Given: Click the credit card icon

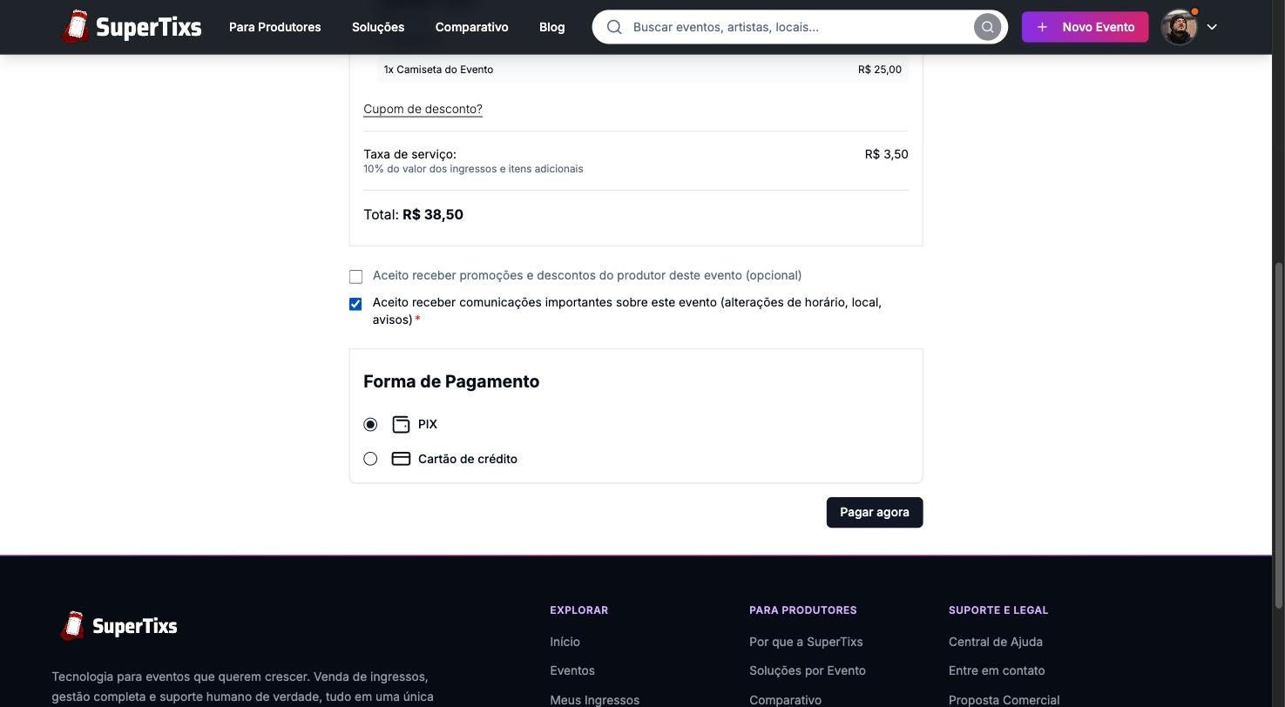Looking at the screenshot, I should coord(401,459).
